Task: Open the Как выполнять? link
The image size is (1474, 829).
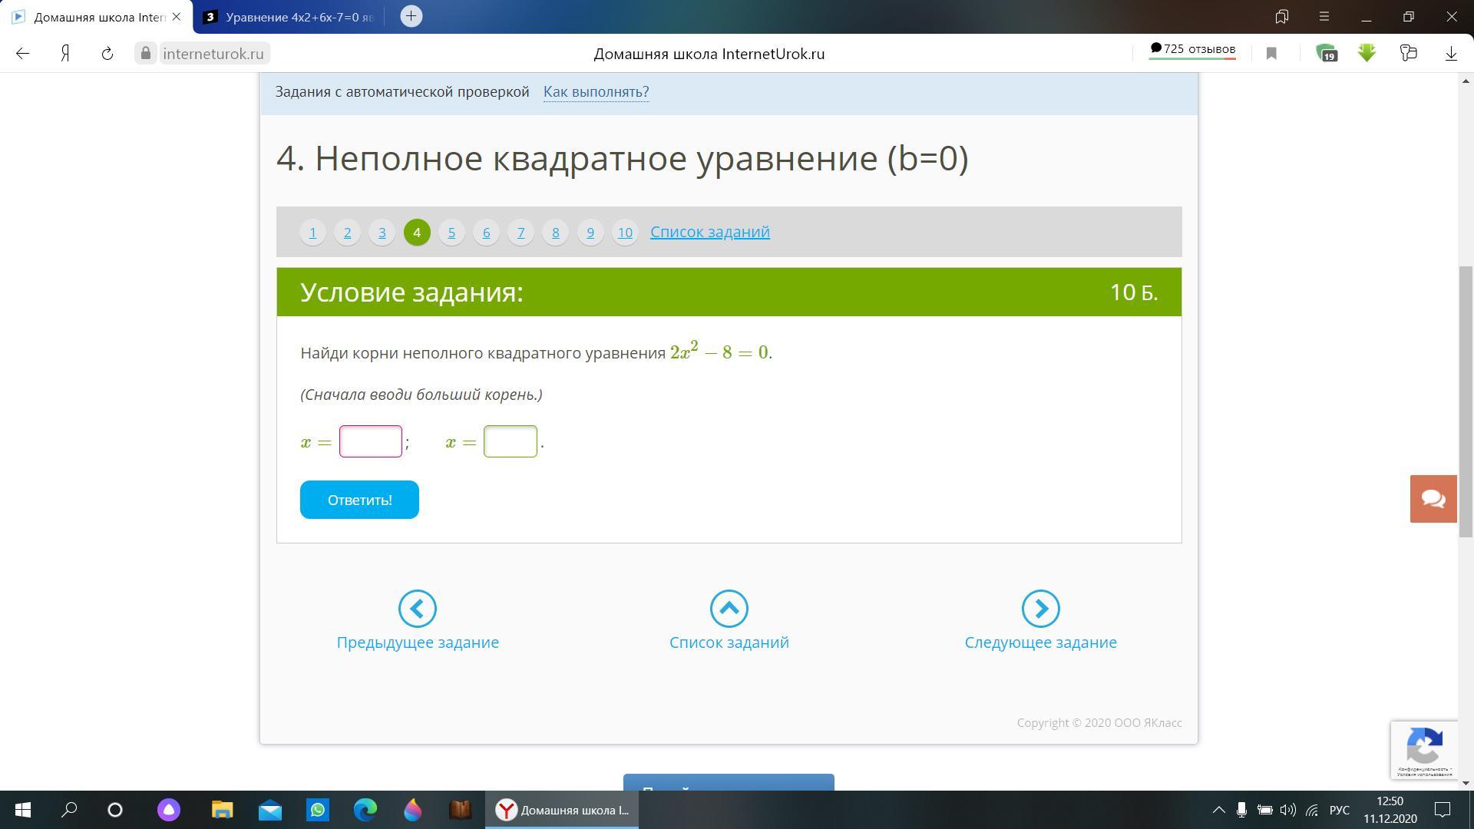Action: click(596, 91)
